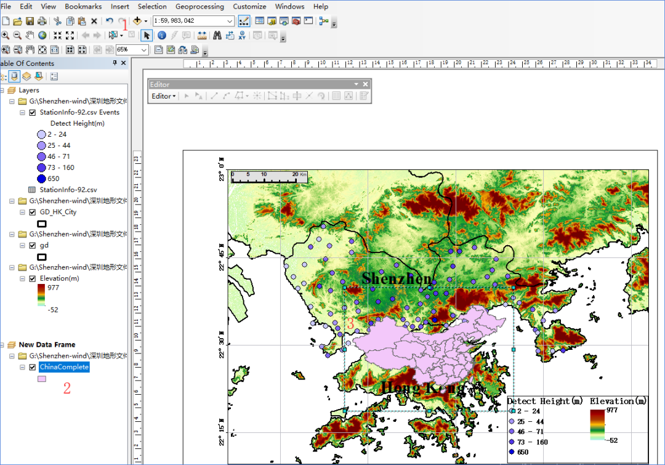Image resolution: width=665 pixels, height=465 pixels.
Task: Open the Find binoculars tool
Action: (x=217, y=36)
